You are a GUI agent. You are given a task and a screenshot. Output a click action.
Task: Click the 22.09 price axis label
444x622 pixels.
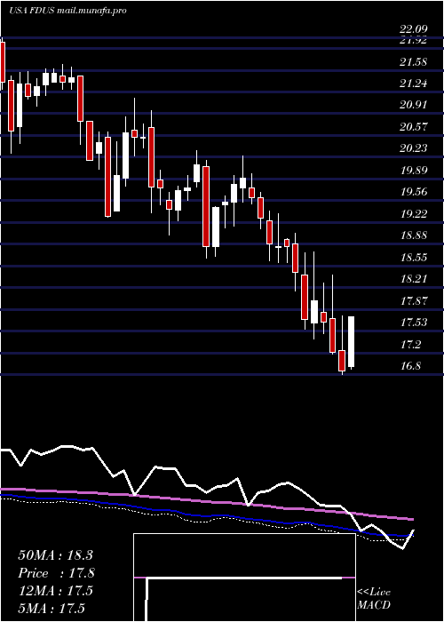tap(413, 29)
